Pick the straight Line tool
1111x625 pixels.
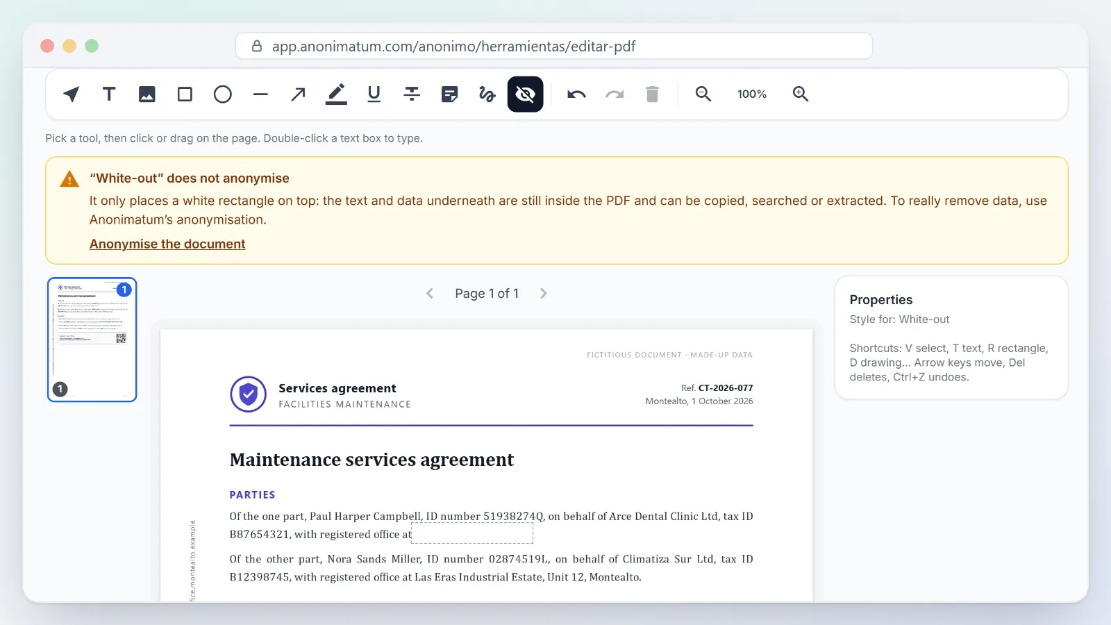tap(260, 94)
